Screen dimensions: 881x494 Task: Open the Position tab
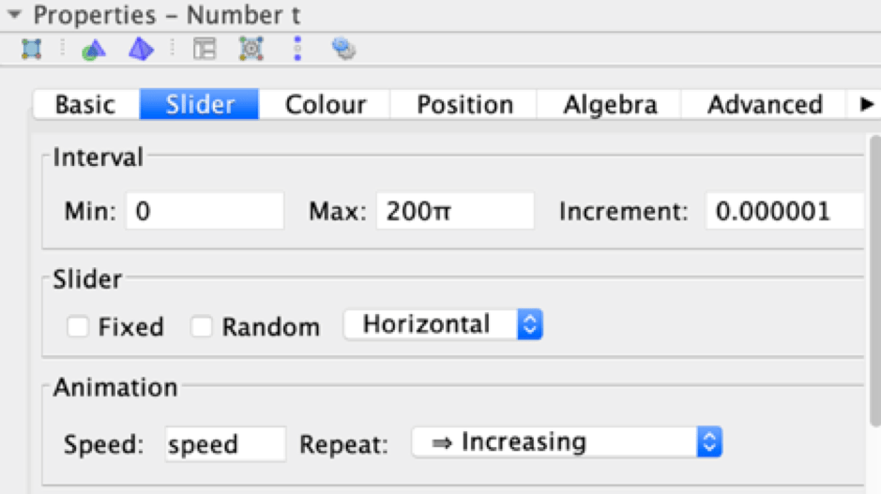pos(464,105)
